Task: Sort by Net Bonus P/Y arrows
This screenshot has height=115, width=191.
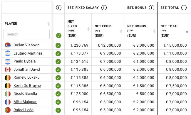Action: click(154, 31)
